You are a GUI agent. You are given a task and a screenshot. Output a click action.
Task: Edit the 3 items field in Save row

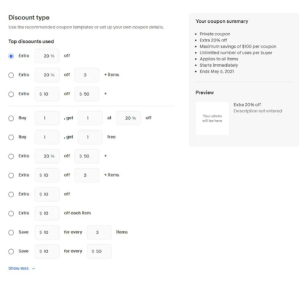click(x=99, y=232)
